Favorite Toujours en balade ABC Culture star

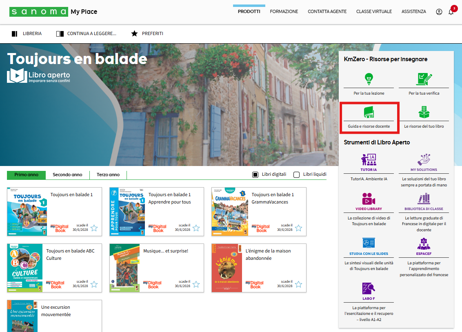(x=94, y=284)
